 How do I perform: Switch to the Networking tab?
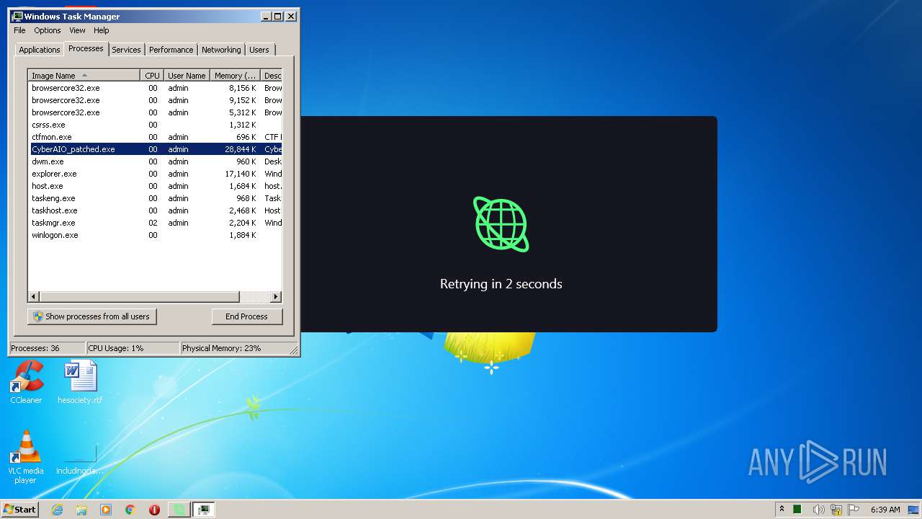221,50
